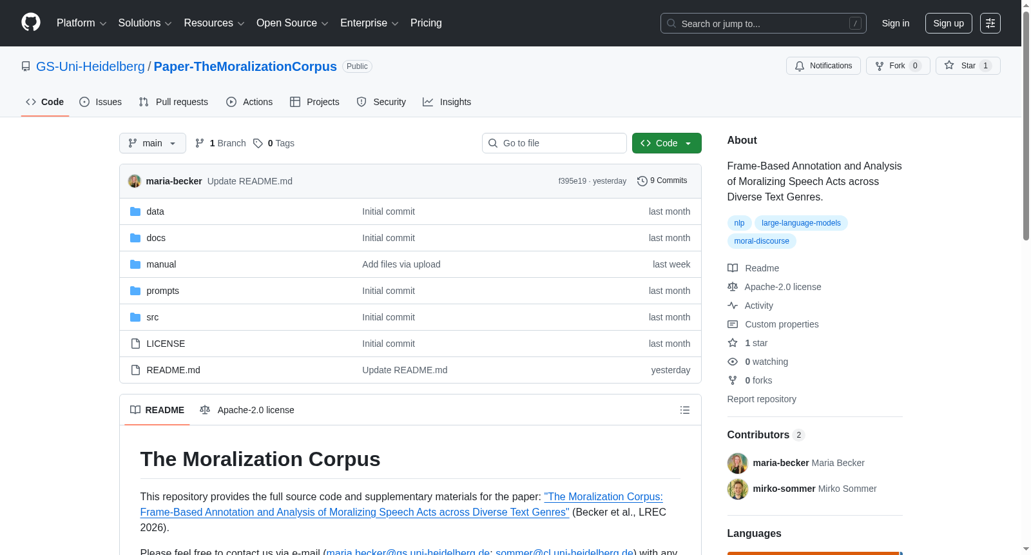Open the src folder icon
This screenshot has height=555, width=1031.
tap(135, 317)
